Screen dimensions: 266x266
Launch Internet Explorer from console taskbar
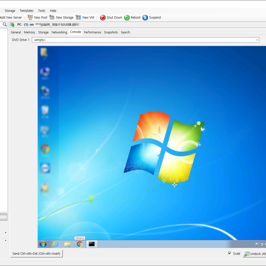[55, 244]
